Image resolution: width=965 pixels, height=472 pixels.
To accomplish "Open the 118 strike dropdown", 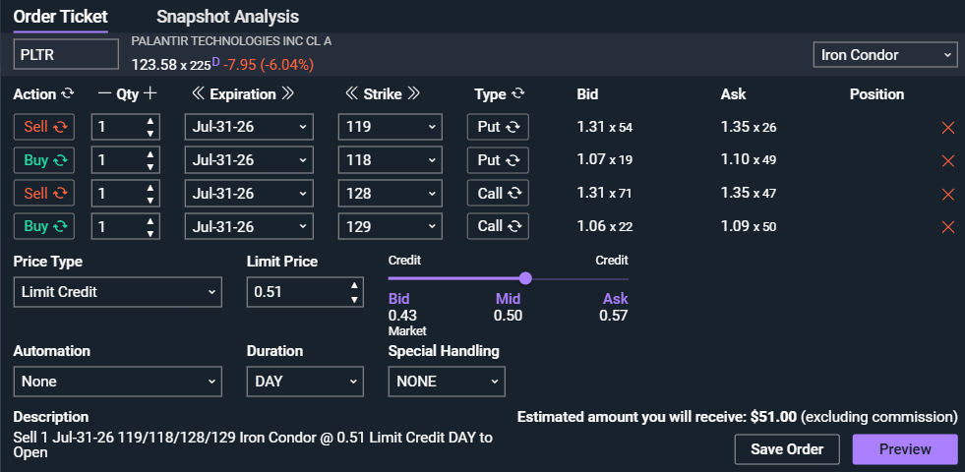I will coord(391,160).
